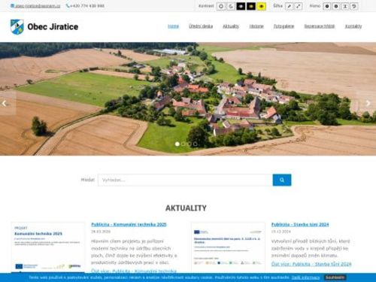The height and width of the screenshot is (282, 376).
Task: Open the Číst více: Publicita - Komunální technika link
Action: pos(134,271)
